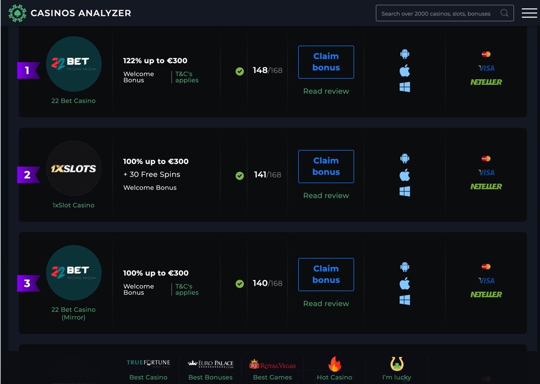540x384 pixels.
Task: Click Windows icon in 22 Bet Mirror row
Action: 405,300
